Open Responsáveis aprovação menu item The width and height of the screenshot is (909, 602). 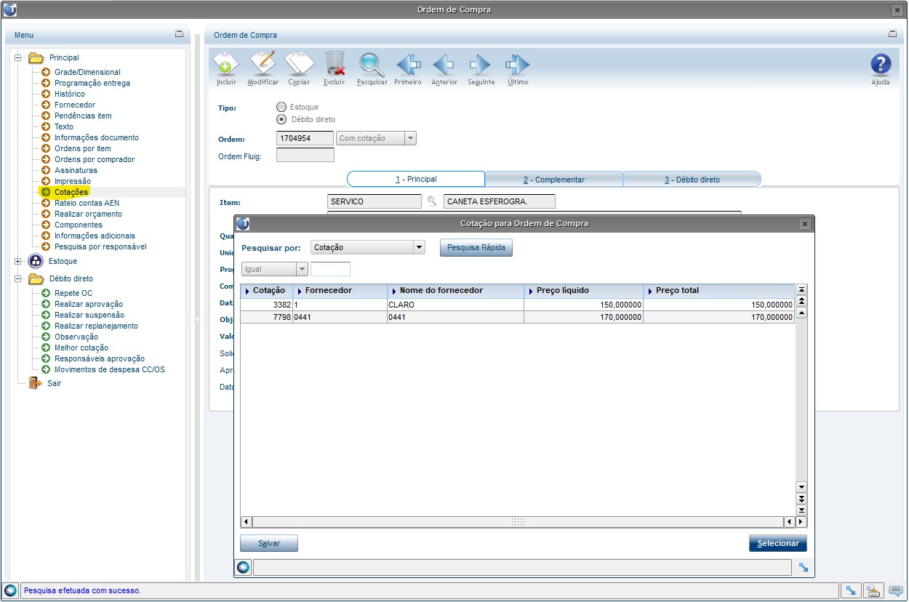[x=100, y=358]
